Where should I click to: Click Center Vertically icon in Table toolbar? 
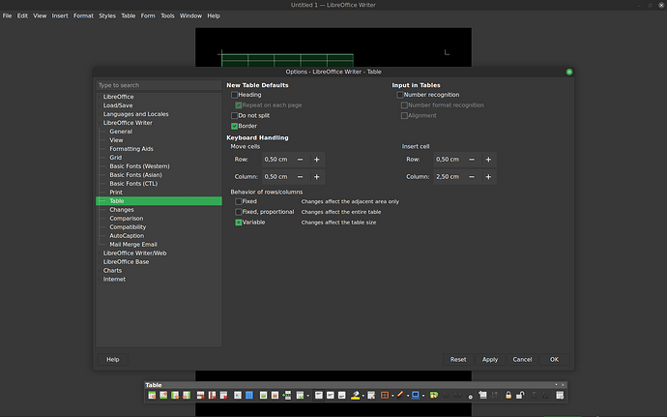(x=330, y=396)
